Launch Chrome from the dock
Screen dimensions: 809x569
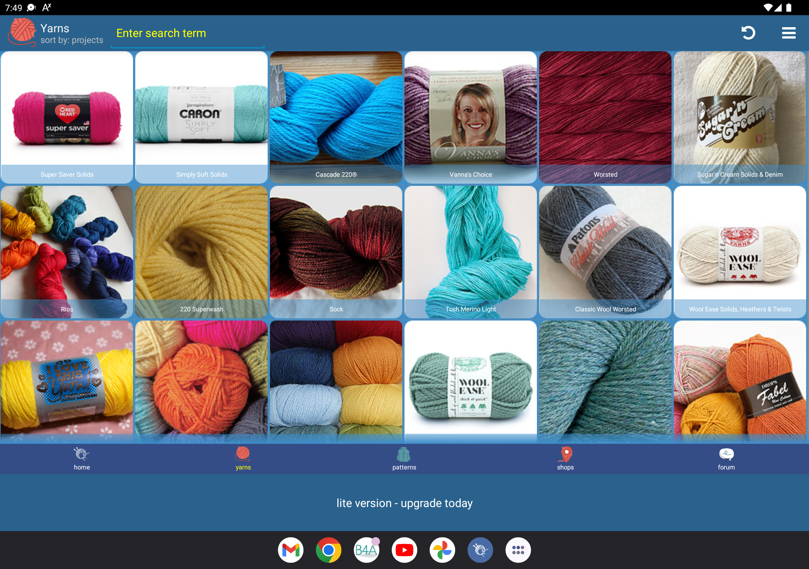(328, 550)
